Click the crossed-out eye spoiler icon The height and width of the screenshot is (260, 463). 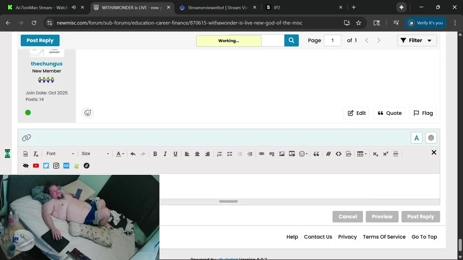point(26,166)
